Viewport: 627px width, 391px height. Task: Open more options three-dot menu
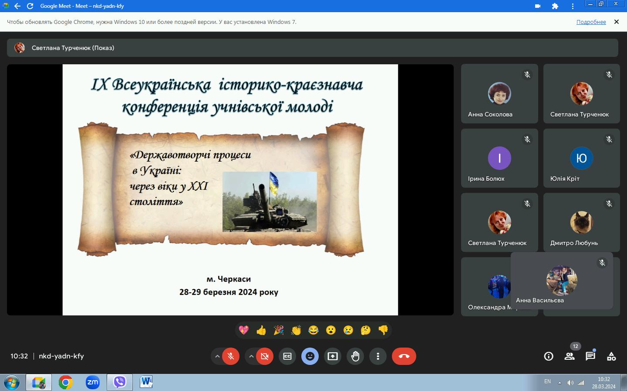(x=378, y=356)
